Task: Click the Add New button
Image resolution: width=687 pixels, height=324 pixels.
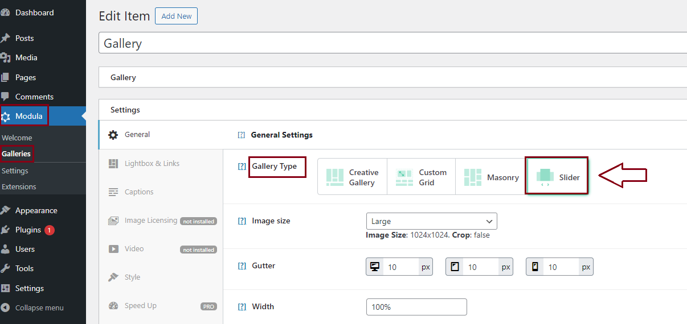Action: click(176, 16)
